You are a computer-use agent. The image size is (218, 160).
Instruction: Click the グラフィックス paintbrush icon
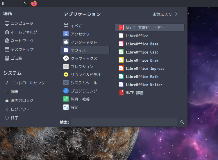(x=66, y=58)
